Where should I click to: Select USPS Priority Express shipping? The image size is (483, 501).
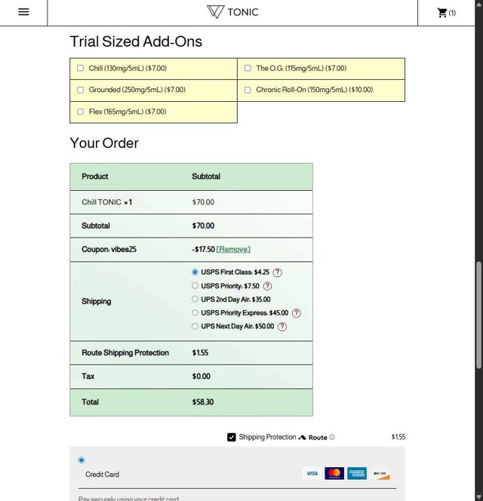tap(195, 312)
